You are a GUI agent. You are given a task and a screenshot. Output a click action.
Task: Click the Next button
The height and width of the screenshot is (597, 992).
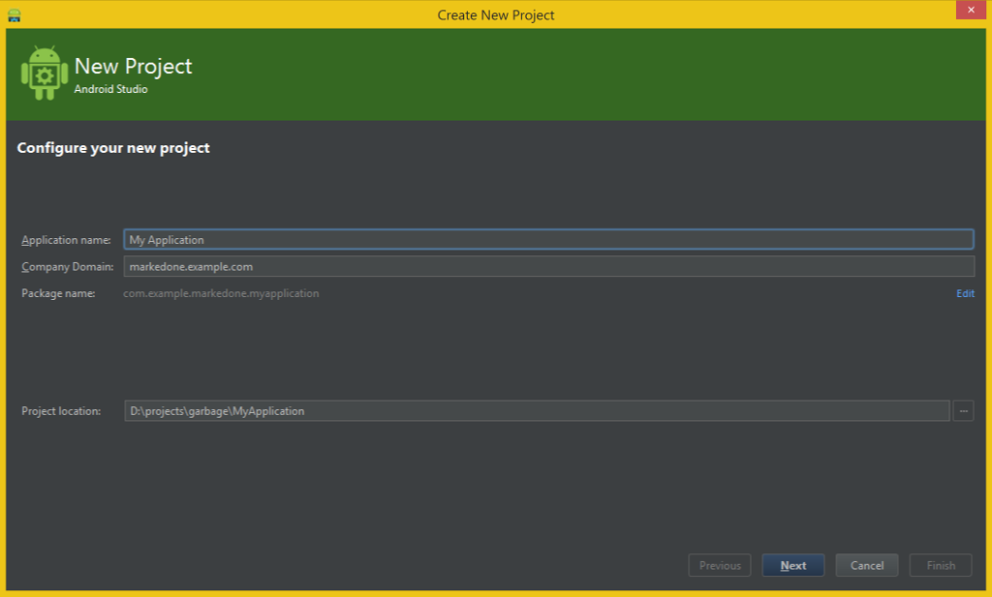coord(792,565)
